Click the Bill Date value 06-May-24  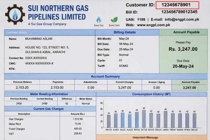[126, 44]
